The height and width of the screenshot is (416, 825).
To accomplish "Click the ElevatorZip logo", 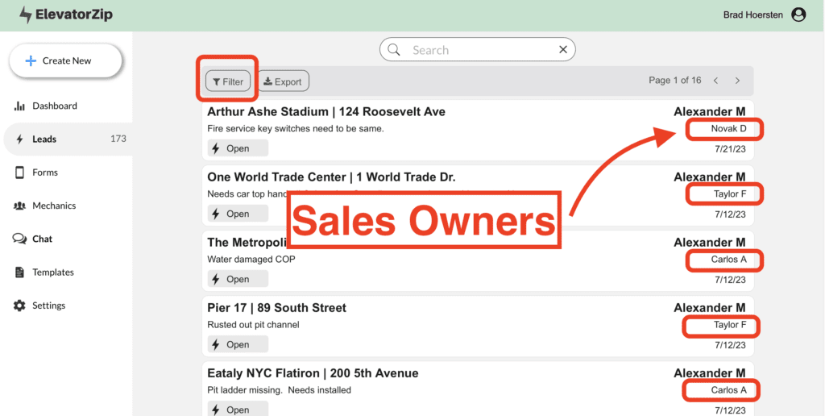I will pos(66,15).
